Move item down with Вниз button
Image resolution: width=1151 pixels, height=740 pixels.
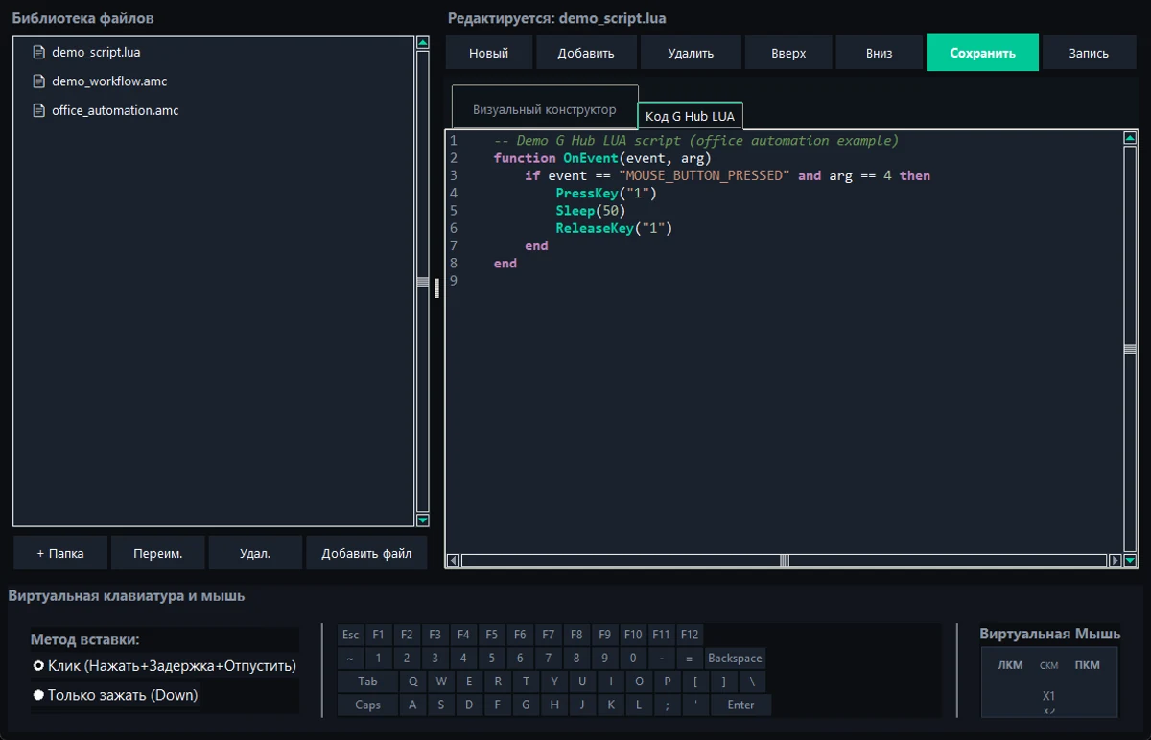click(879, 53)
